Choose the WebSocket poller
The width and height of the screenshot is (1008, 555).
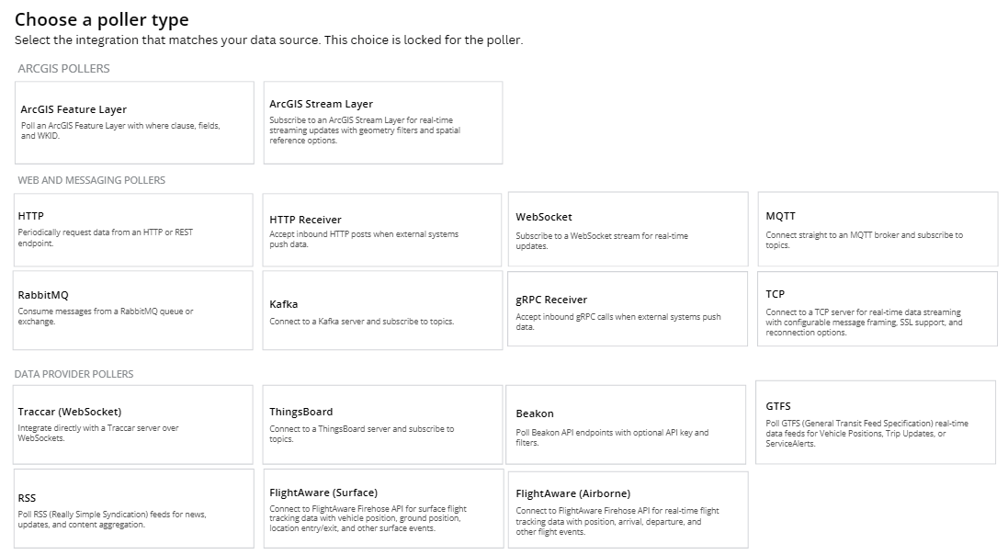pyautogui.click(x=629, y=229)
